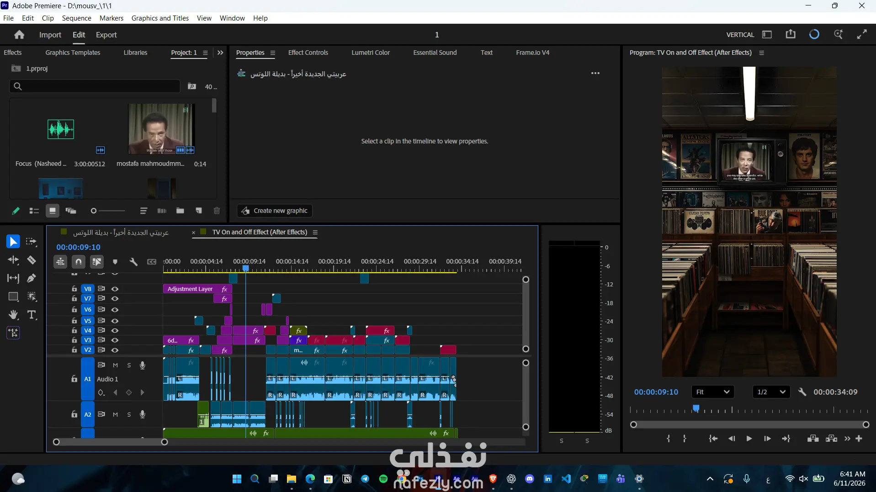The height and width of the screenshot is (492, 876).
Task: Toggle visibility eye of track V8
Action: coord(115,289)
